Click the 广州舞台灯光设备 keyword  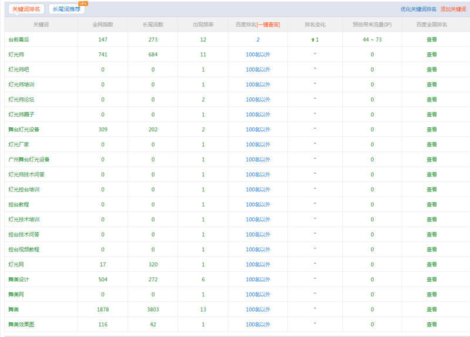point(29,160)
